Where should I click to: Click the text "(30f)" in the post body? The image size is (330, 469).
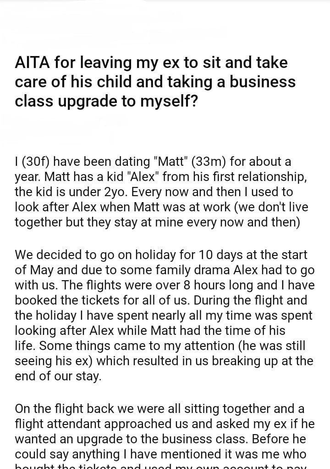tap(35, 162)
